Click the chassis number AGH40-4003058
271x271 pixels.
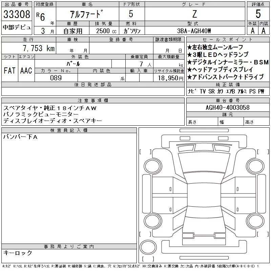tap(228, 108)
